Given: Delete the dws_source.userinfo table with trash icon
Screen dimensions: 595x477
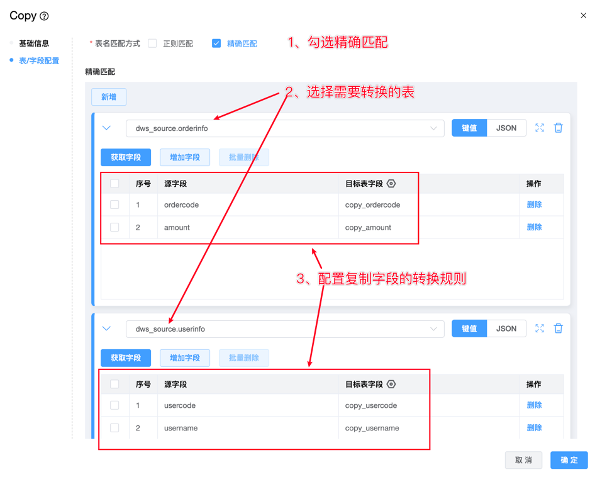Looking at the screenshot, I should (558, 328).
